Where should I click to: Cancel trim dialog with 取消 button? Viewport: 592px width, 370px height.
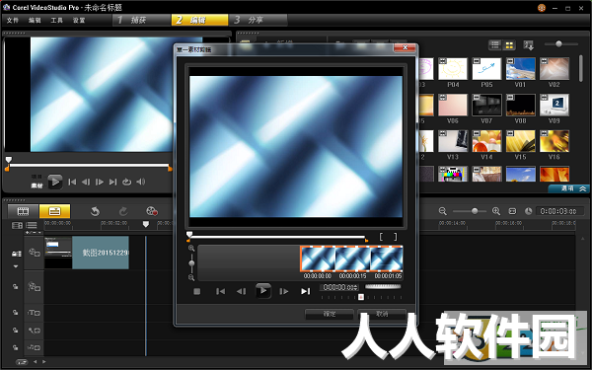pos(382,314)
